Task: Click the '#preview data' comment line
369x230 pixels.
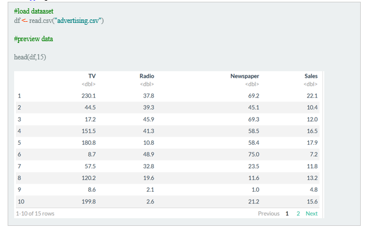Action: (34, 39)
